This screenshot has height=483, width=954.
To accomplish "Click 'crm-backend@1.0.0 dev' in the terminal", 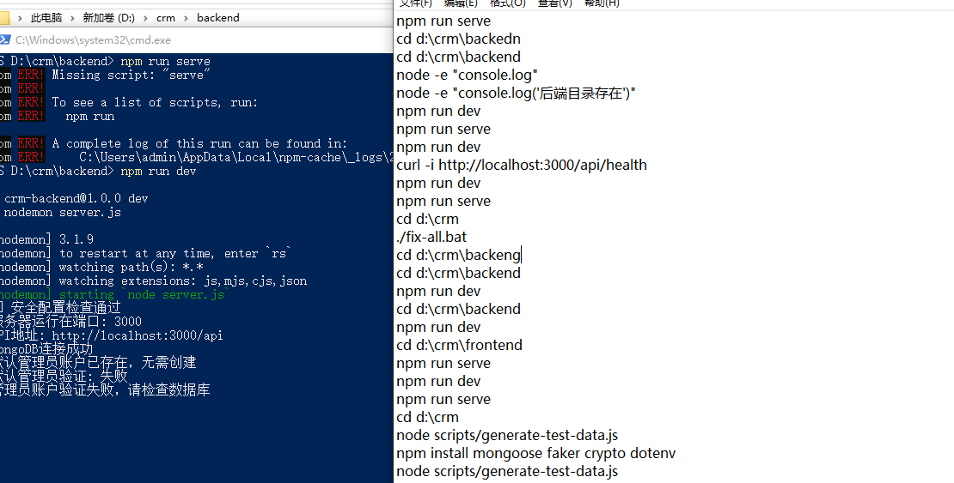I will pos(76,199).
